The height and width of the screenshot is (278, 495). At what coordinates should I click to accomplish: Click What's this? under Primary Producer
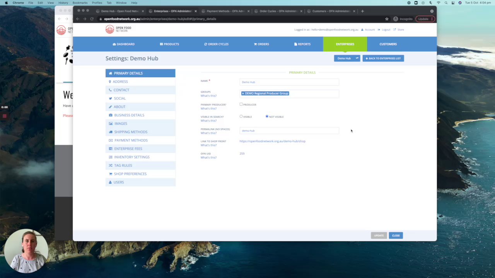click(208, 108)
